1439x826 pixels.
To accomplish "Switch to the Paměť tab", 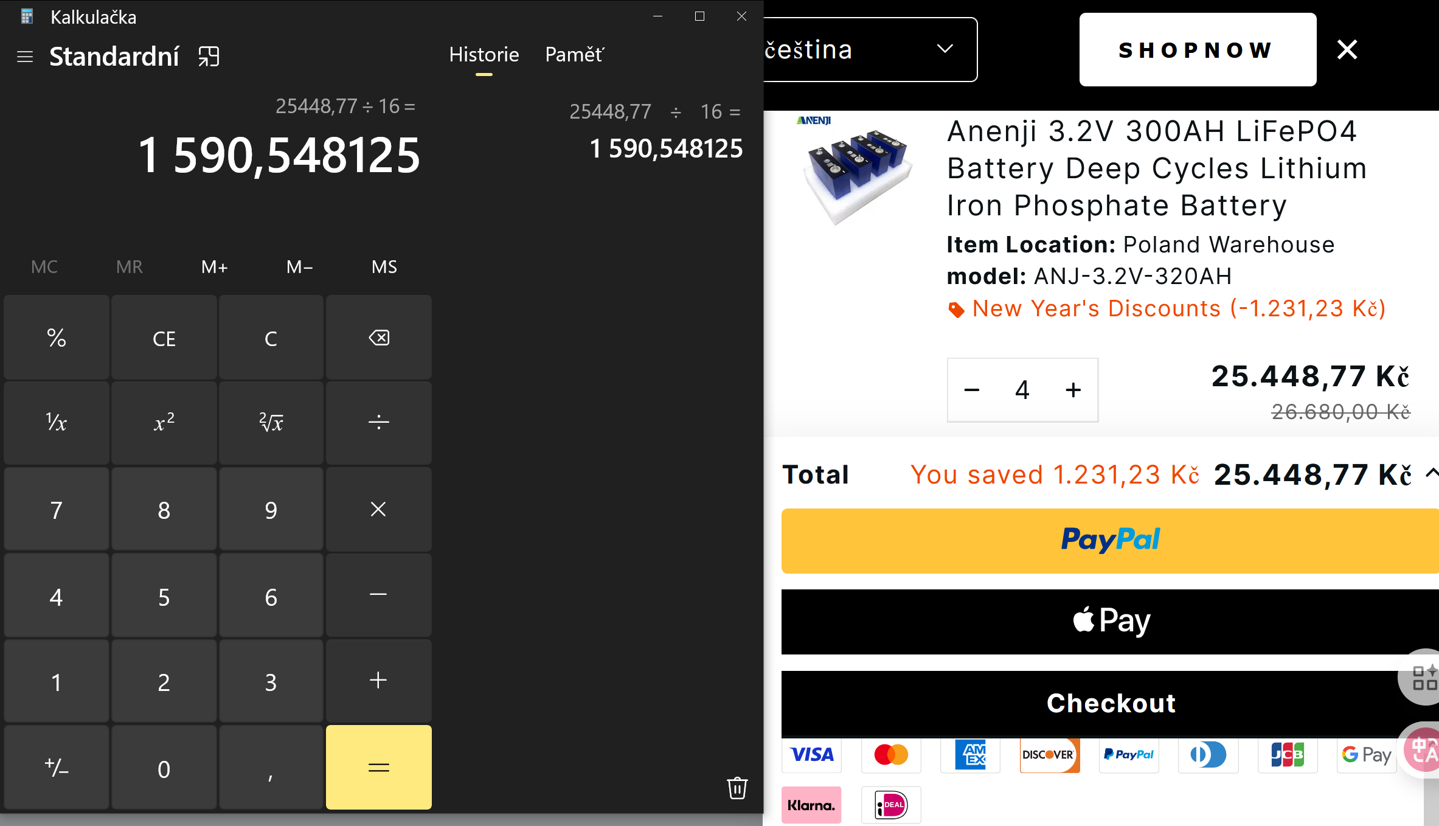I will click(574, 55).
